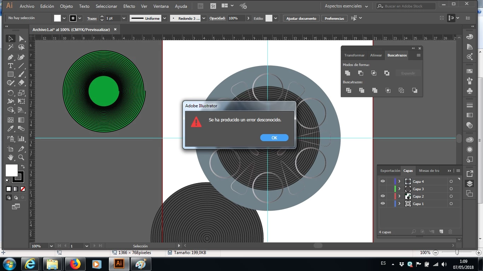Select the Mesh tool
The image size is (483, 271).
tap(11, 120)
